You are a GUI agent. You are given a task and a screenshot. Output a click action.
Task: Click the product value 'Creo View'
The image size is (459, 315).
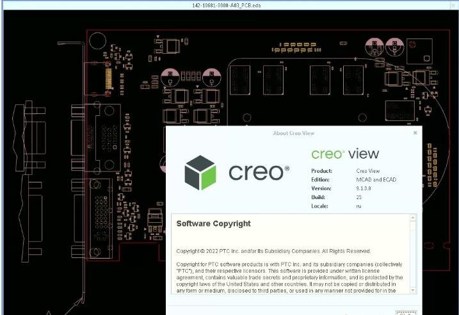click(367, 171)
